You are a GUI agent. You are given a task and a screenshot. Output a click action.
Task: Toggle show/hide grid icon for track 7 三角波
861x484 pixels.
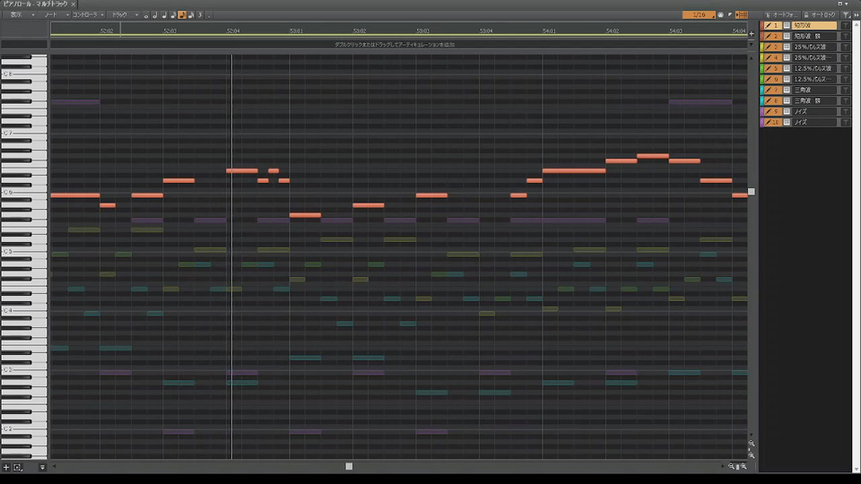(x=787, y=90)
